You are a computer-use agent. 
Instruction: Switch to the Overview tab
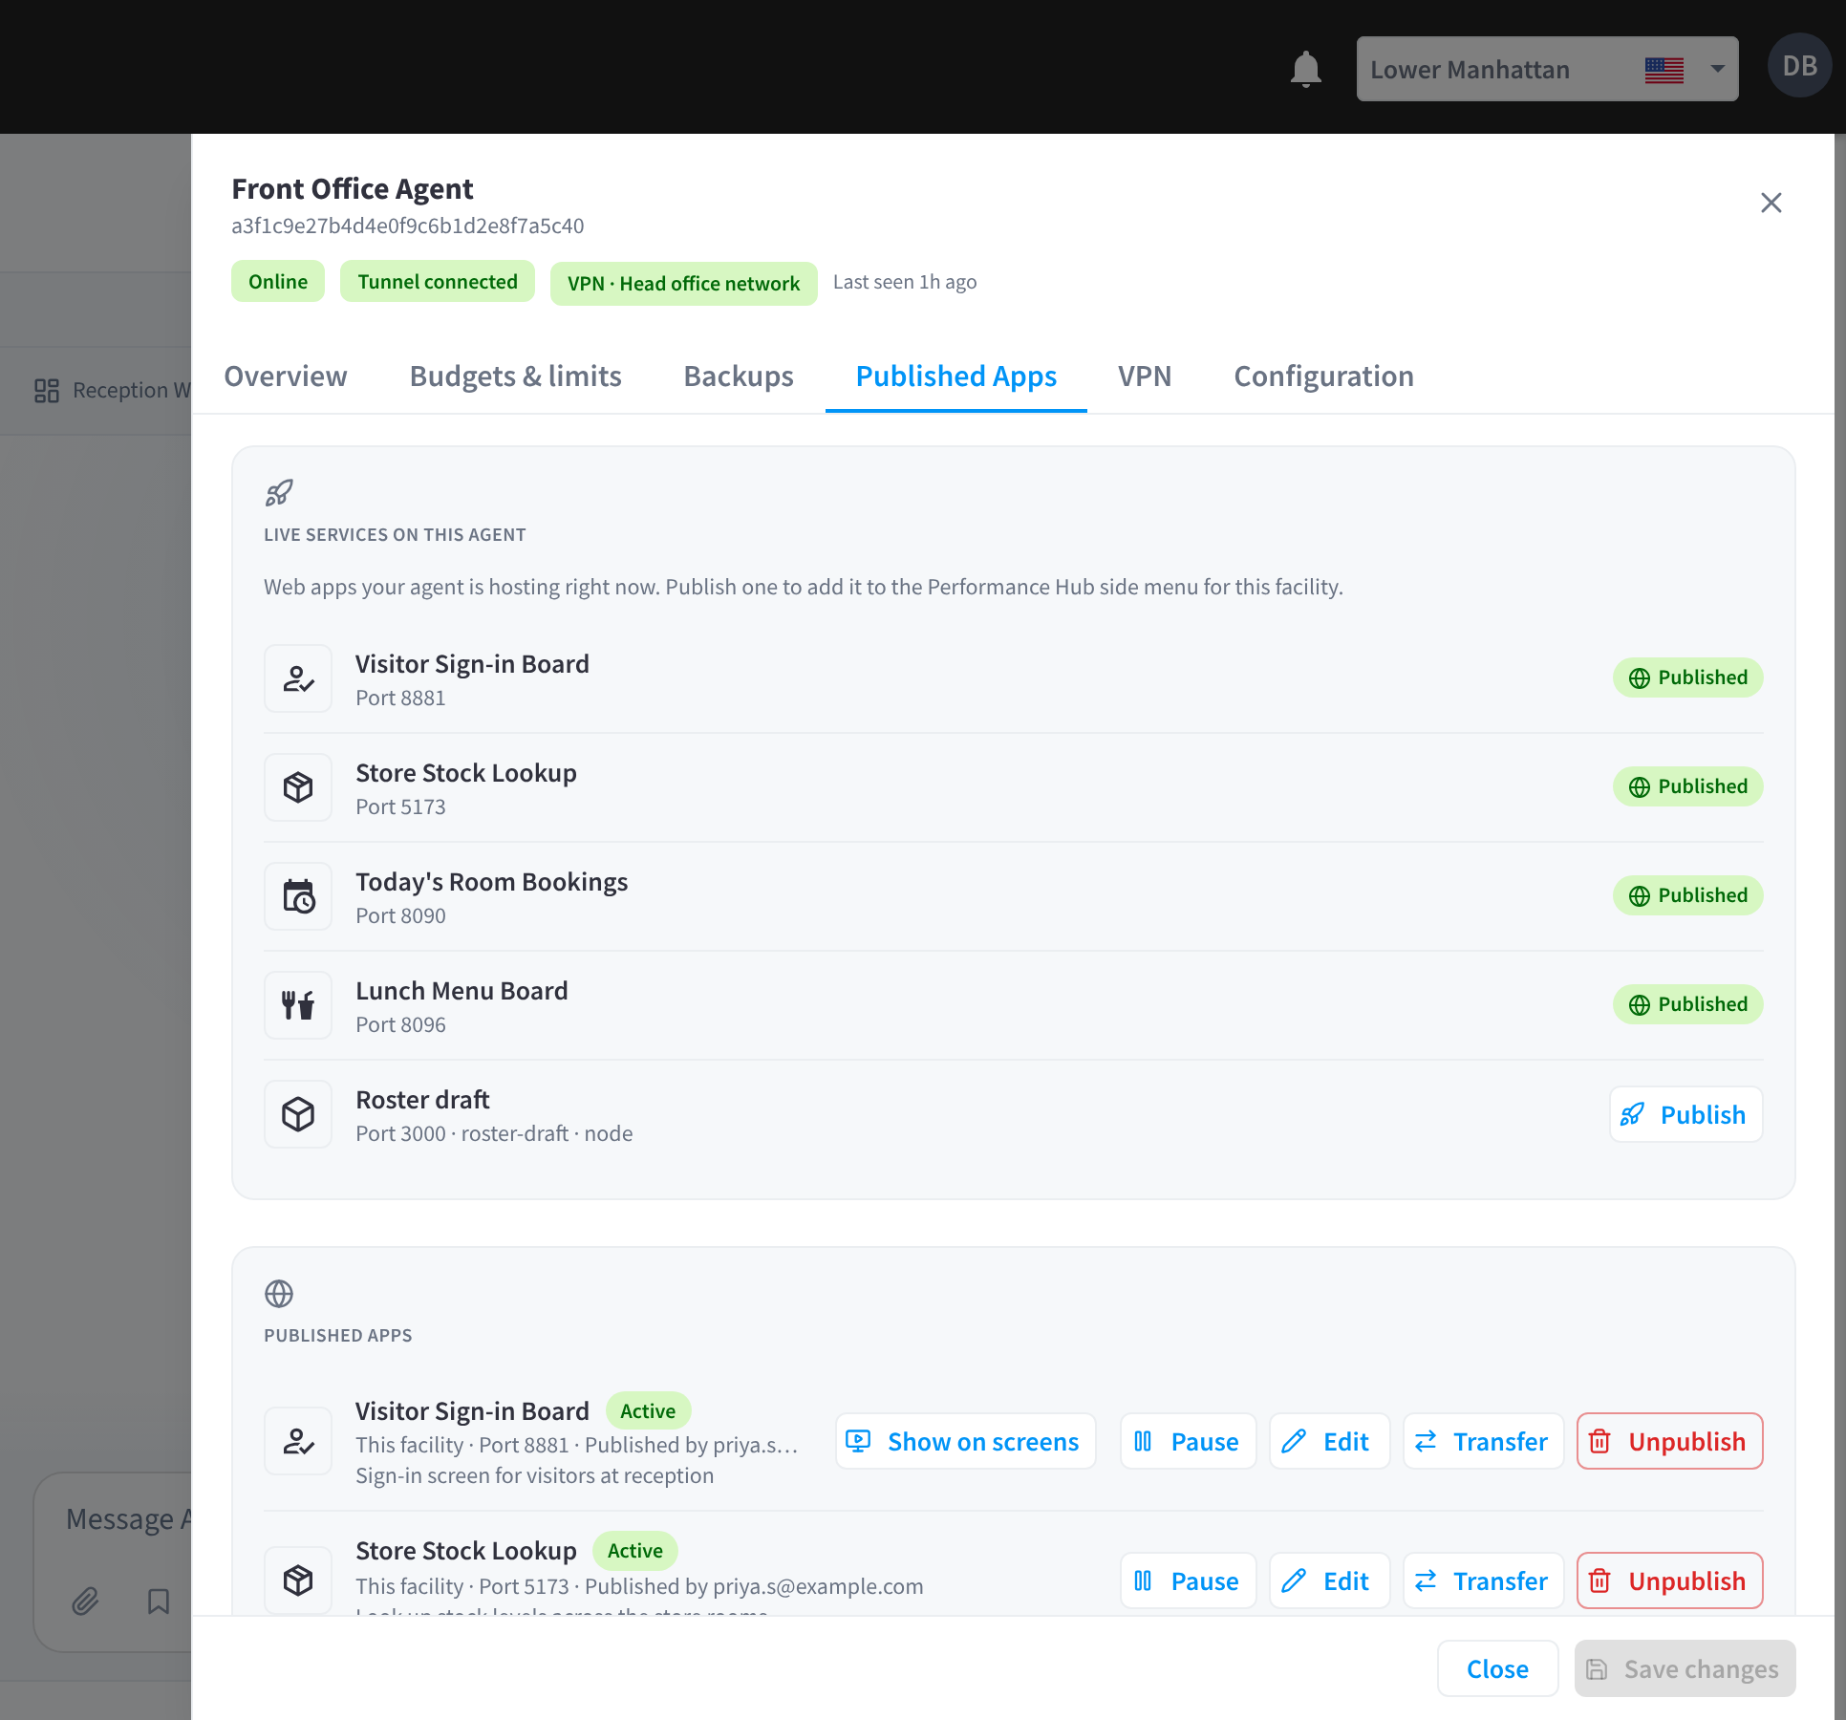(286, 376)
